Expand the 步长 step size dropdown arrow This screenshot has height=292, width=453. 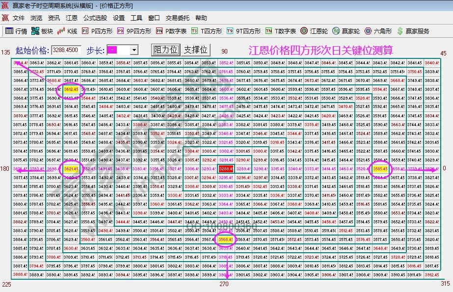(x=134, y=50)
